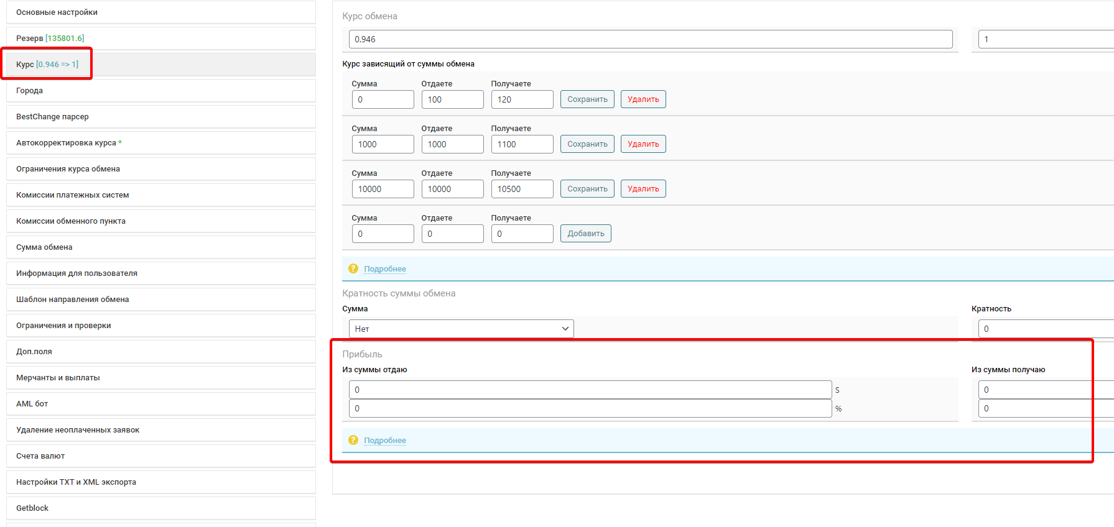Click the question icon in Прибыль section
Viewport: 1114px width, 527px height.
(x=353, y=440)
